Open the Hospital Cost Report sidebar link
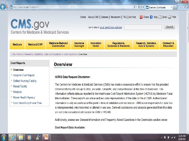 [24, 75]
